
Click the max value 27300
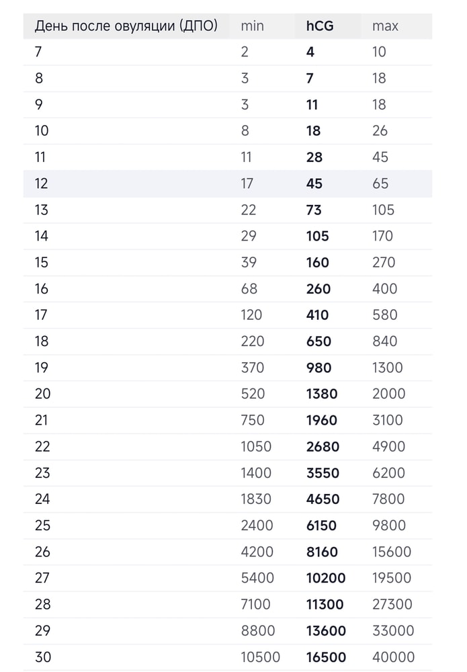392,604
